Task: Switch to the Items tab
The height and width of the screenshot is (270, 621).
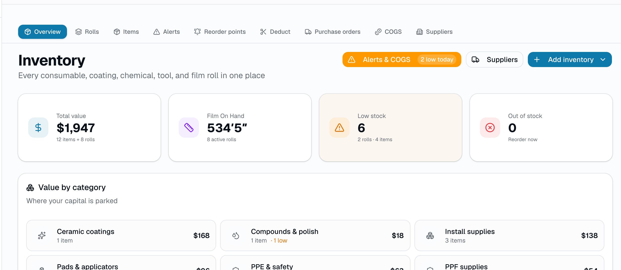Action: click(126, 32)
